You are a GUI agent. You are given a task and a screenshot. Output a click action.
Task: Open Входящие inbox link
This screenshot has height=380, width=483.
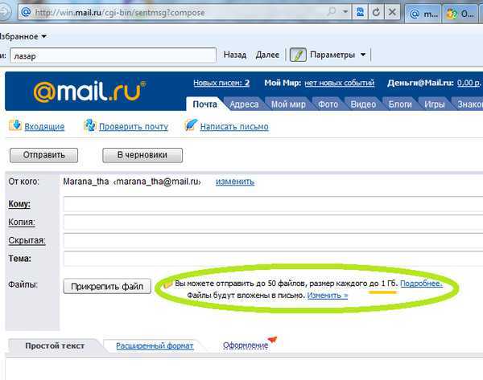point(44,126)
